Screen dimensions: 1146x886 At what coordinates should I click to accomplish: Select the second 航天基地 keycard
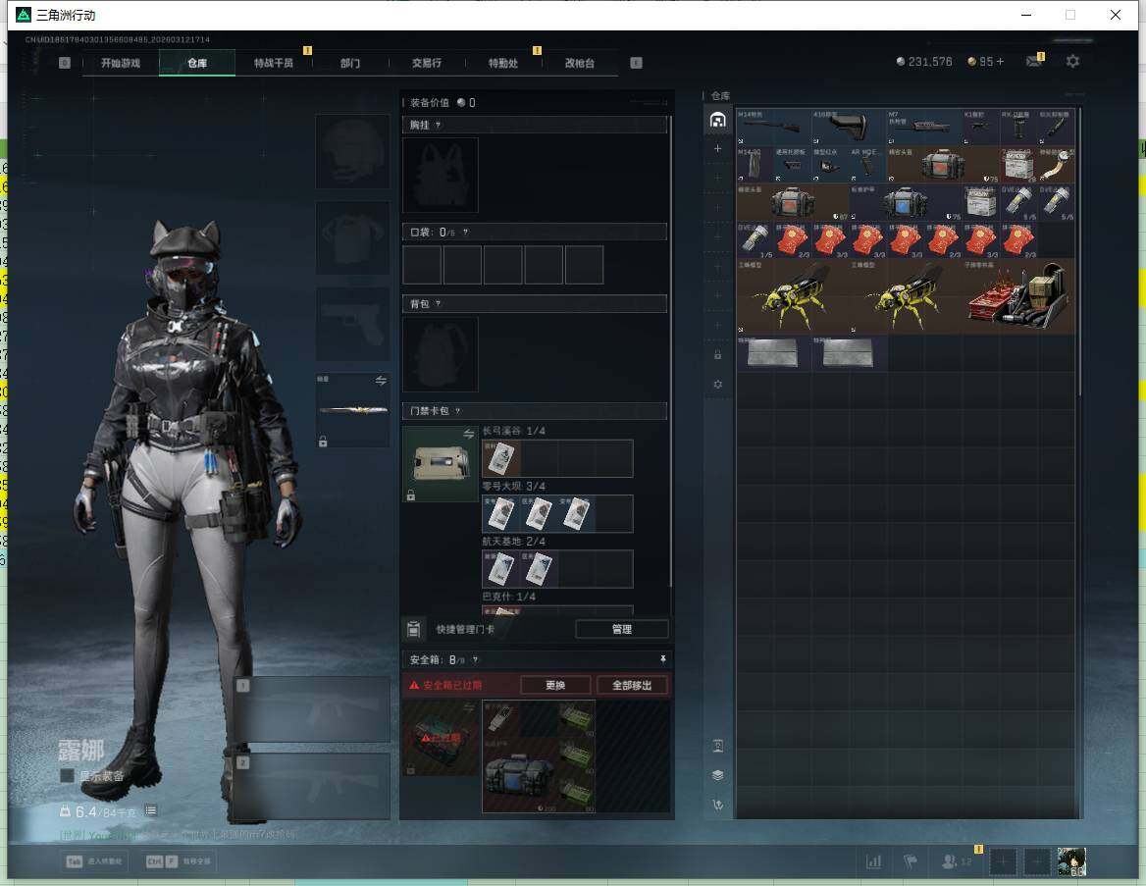pyautogui.click(x=539, y=569)
